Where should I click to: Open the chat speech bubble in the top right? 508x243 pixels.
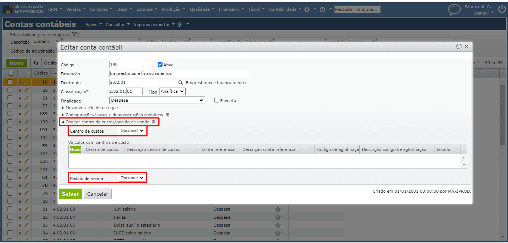click(x=454, y=10)
